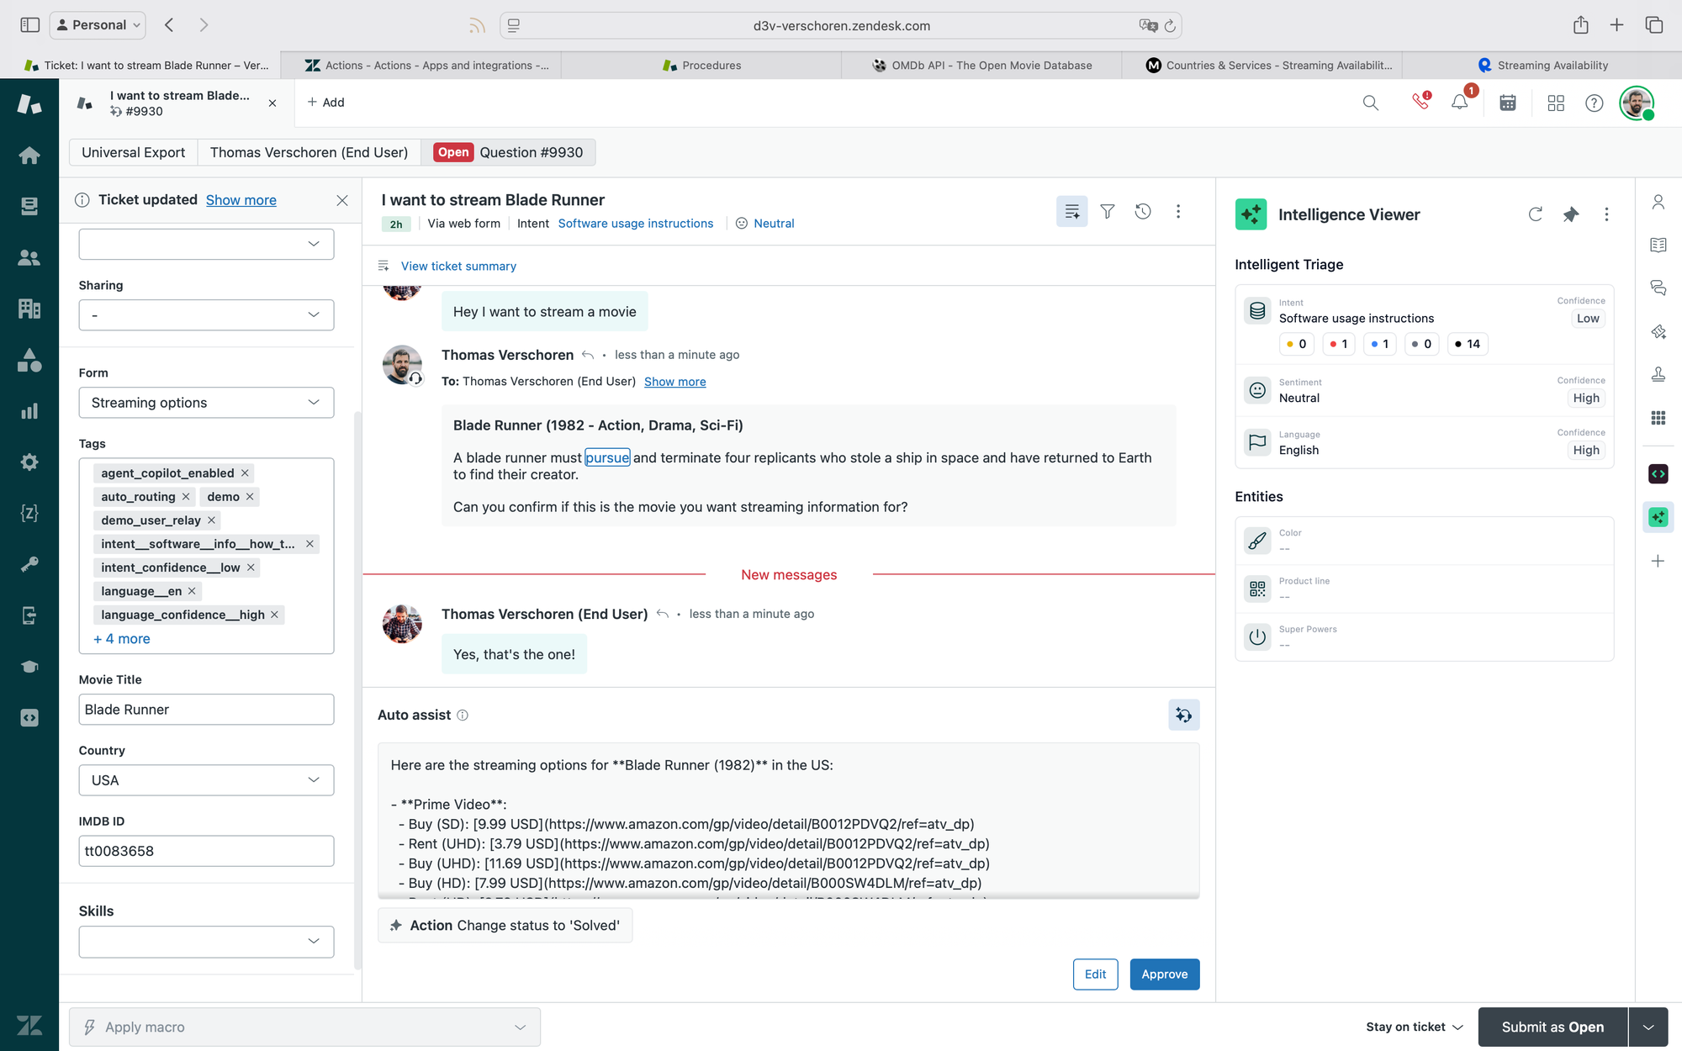Dismiss the Ticket updated banner

coord(341,200)
